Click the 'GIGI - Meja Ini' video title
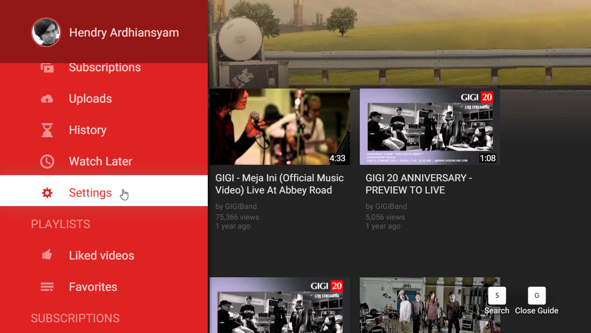 pos(279,184)
